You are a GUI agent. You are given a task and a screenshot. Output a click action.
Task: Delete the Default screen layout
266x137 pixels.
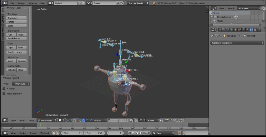[83, 3]
